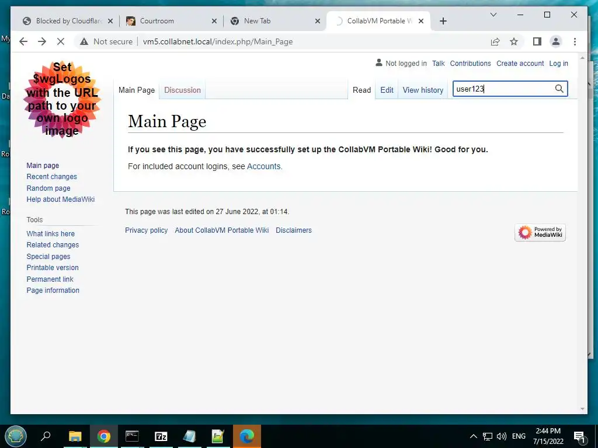Image resolution: width=598 pixels, height=448 pixels.
Task: Click the MediaWiki logo image
Action: (x=62, y=99)
